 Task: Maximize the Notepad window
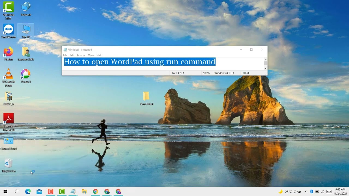251,50
